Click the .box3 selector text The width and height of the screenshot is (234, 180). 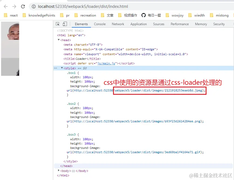coord(71,135)
